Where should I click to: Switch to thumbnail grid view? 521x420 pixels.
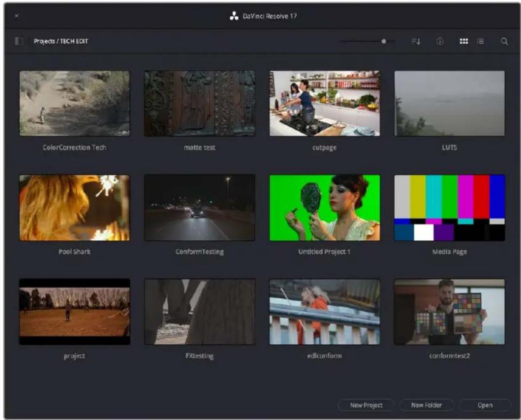tap(464, 41)
